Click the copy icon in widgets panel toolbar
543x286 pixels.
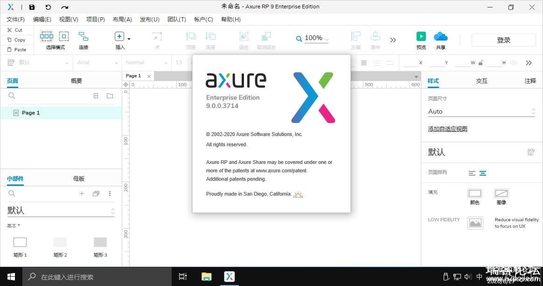pyautogui.click(x=96, y=194)
